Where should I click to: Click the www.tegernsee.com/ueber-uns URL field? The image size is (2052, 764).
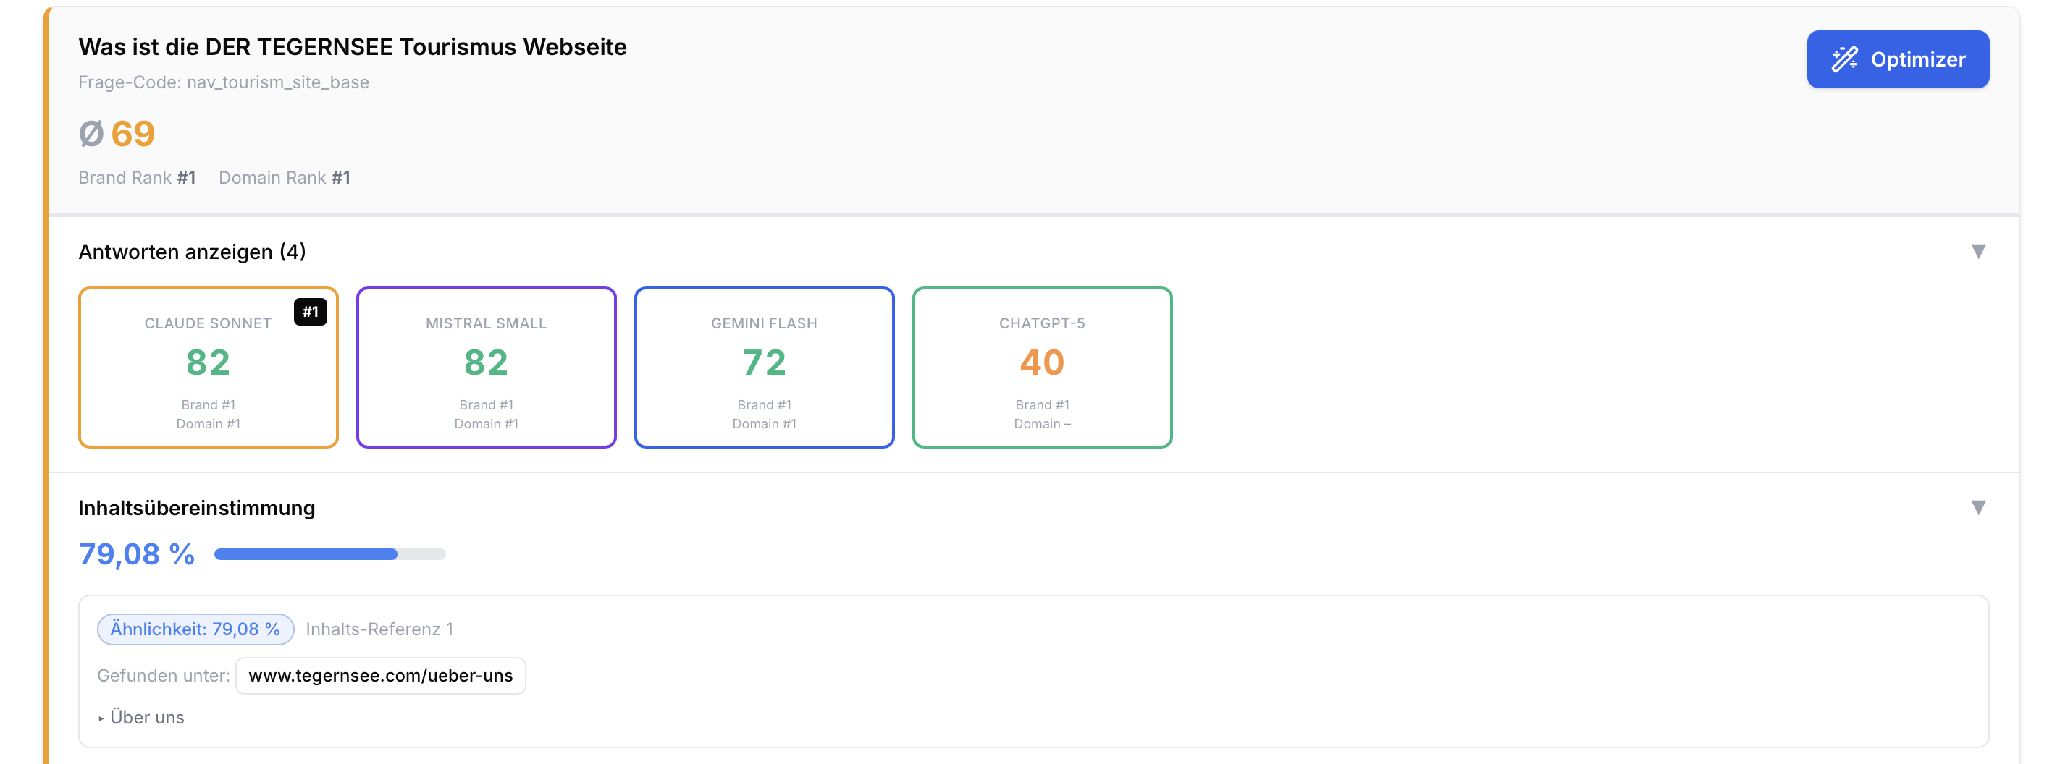point(380,676)
